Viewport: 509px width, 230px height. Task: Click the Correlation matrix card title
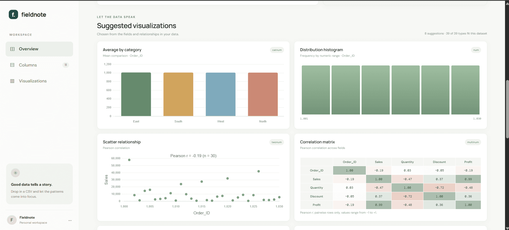click(317, 142)
